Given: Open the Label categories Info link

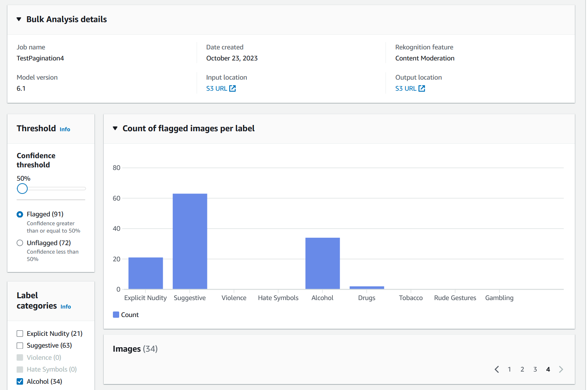Looking at the screenshot, I should [x=66, y=307].
